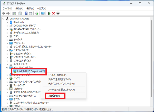The height and width of the screenshot is (112, 154).
Task: Select the コンピューター row text
Action: coord(19,43)
